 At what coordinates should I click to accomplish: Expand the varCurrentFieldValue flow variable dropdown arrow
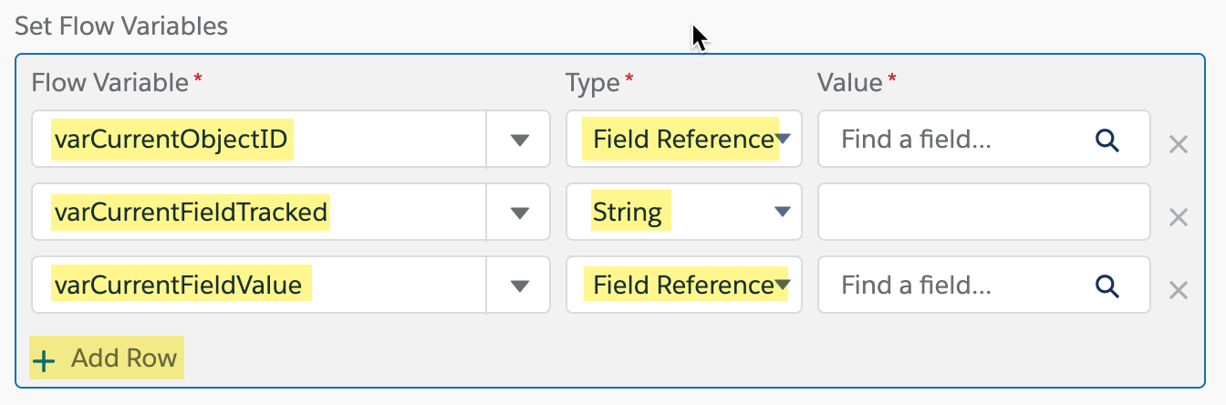519,286
